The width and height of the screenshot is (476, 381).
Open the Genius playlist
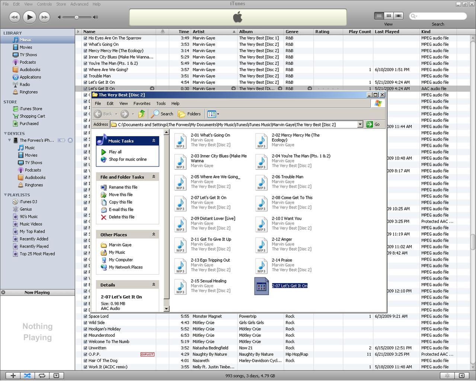coord(26,209)
